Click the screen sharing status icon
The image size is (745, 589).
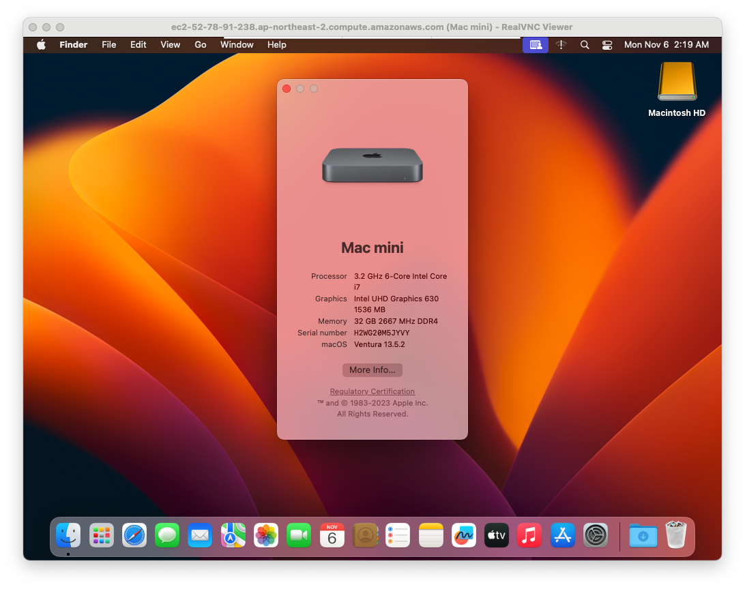(536, 44)
